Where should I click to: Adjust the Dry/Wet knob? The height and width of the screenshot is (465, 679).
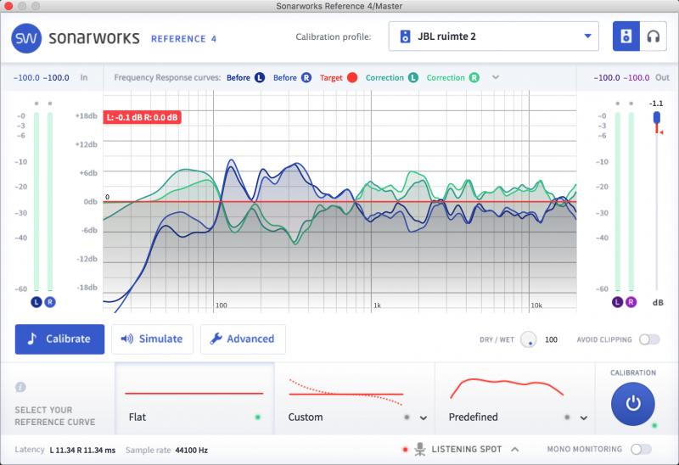coord(528,339)
